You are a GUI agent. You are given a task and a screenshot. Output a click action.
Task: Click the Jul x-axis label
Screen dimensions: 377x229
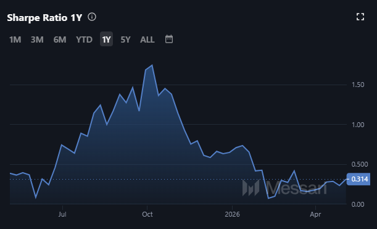(x=62, y=214)
